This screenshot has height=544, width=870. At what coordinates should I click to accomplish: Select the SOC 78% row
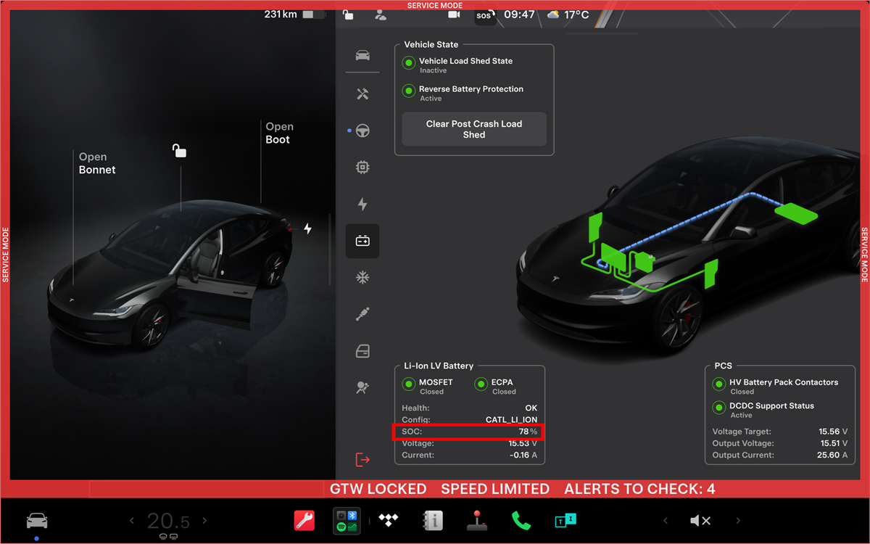coord(469,432)
